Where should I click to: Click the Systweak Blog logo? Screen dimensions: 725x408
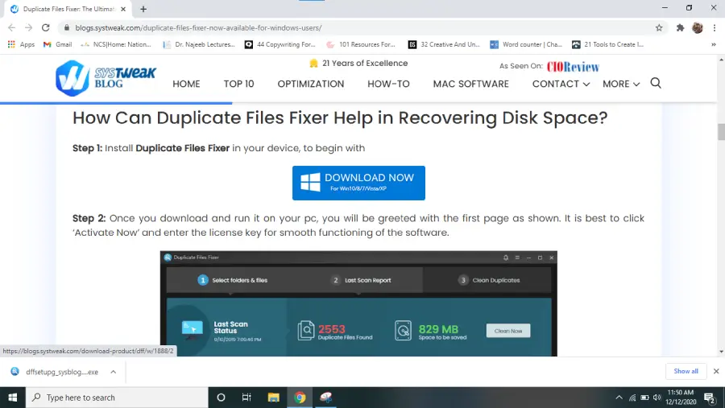coord(106,77)
